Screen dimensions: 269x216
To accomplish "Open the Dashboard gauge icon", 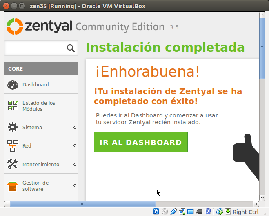I will click(x=13, y=85).
